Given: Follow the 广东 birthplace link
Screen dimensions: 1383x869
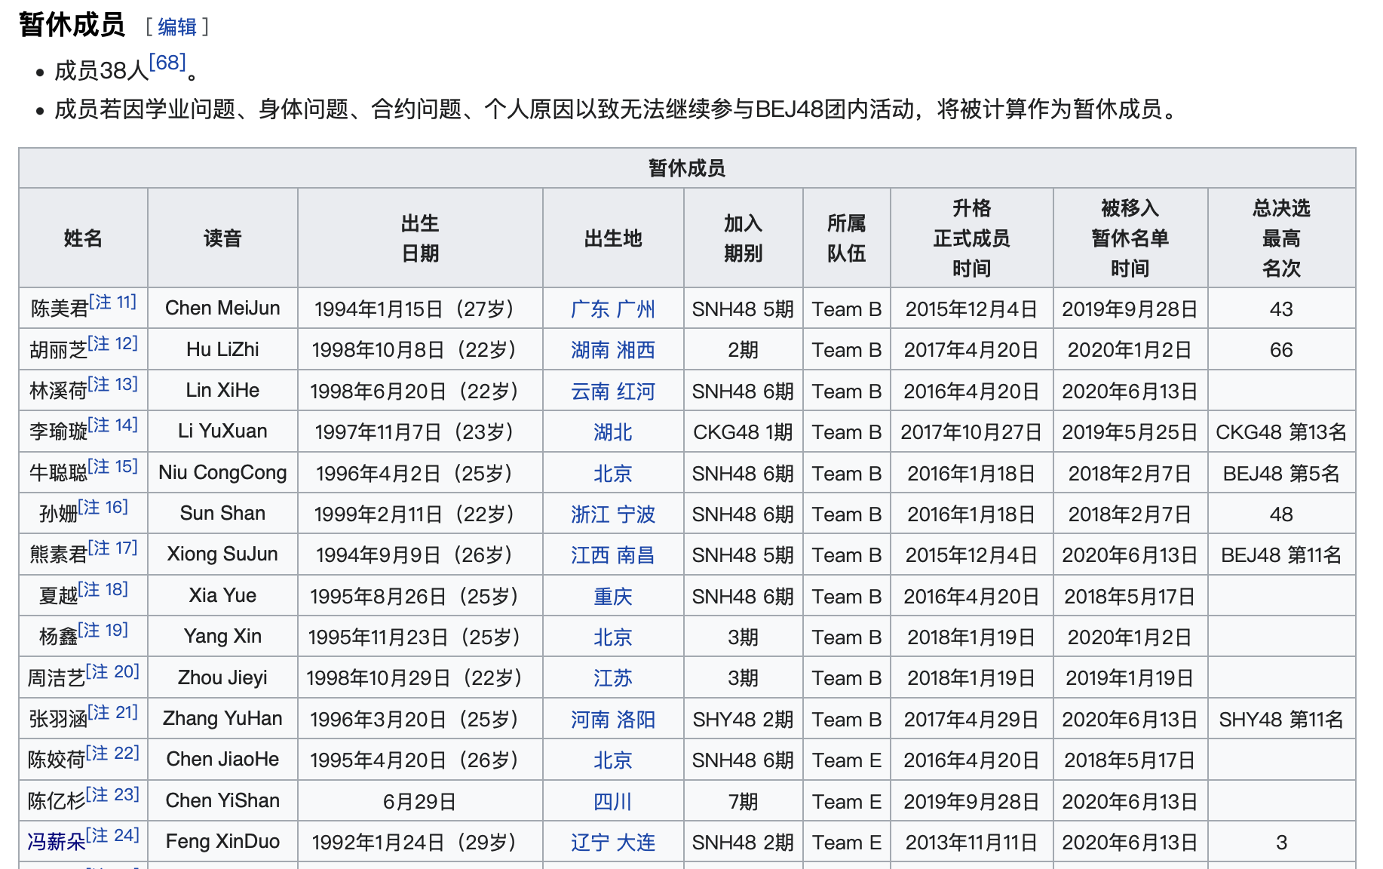Looking at the screenshot, I should click(590, 309).
